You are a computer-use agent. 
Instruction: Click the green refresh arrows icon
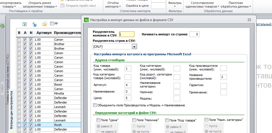[2, 26]
